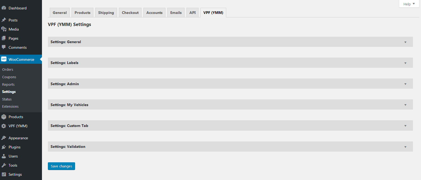Switch to the Checkout tab
421x180 pixels.
[130, 13]
